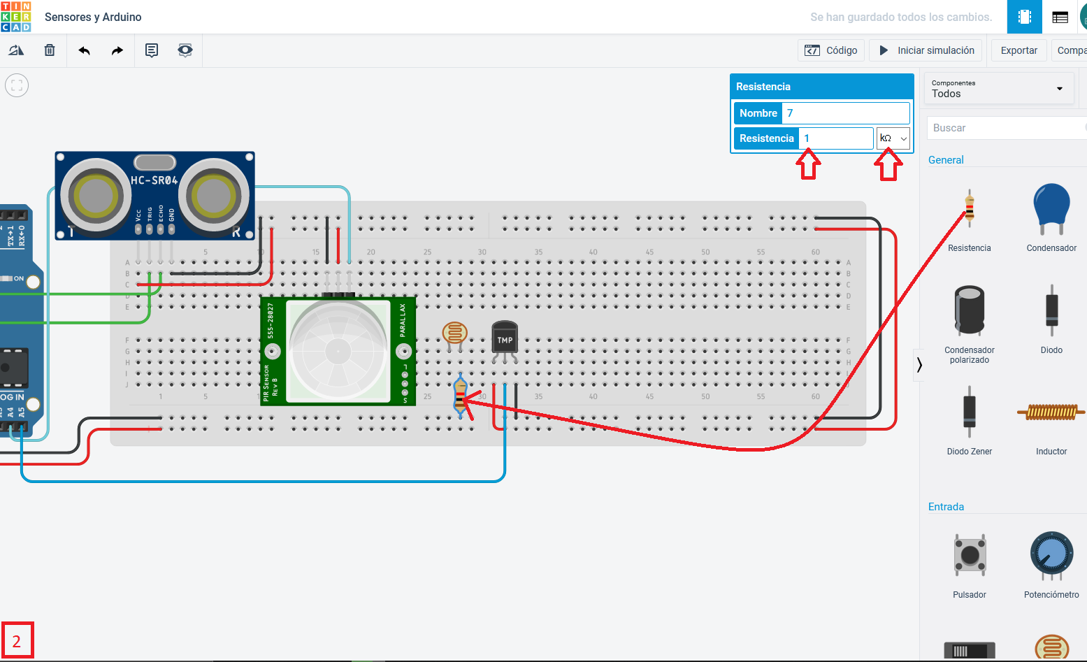The width and height of the screenshot is (1087, 662).
Task: Undo the last action
Action: [x=83, y=50]
